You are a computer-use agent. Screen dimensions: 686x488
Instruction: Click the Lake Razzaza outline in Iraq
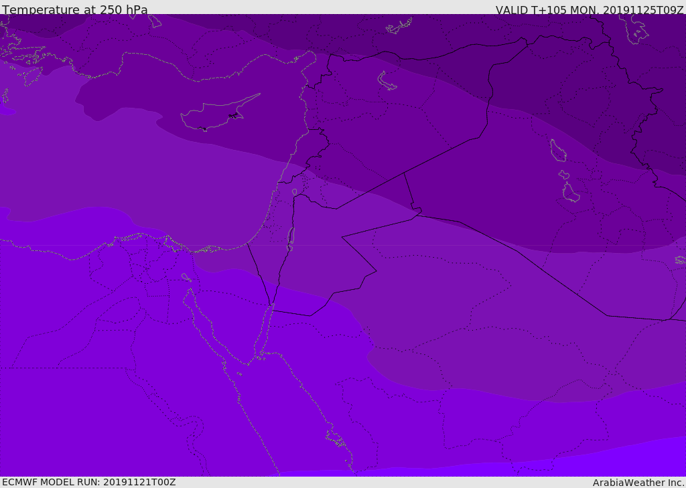(x=571, y=194)
